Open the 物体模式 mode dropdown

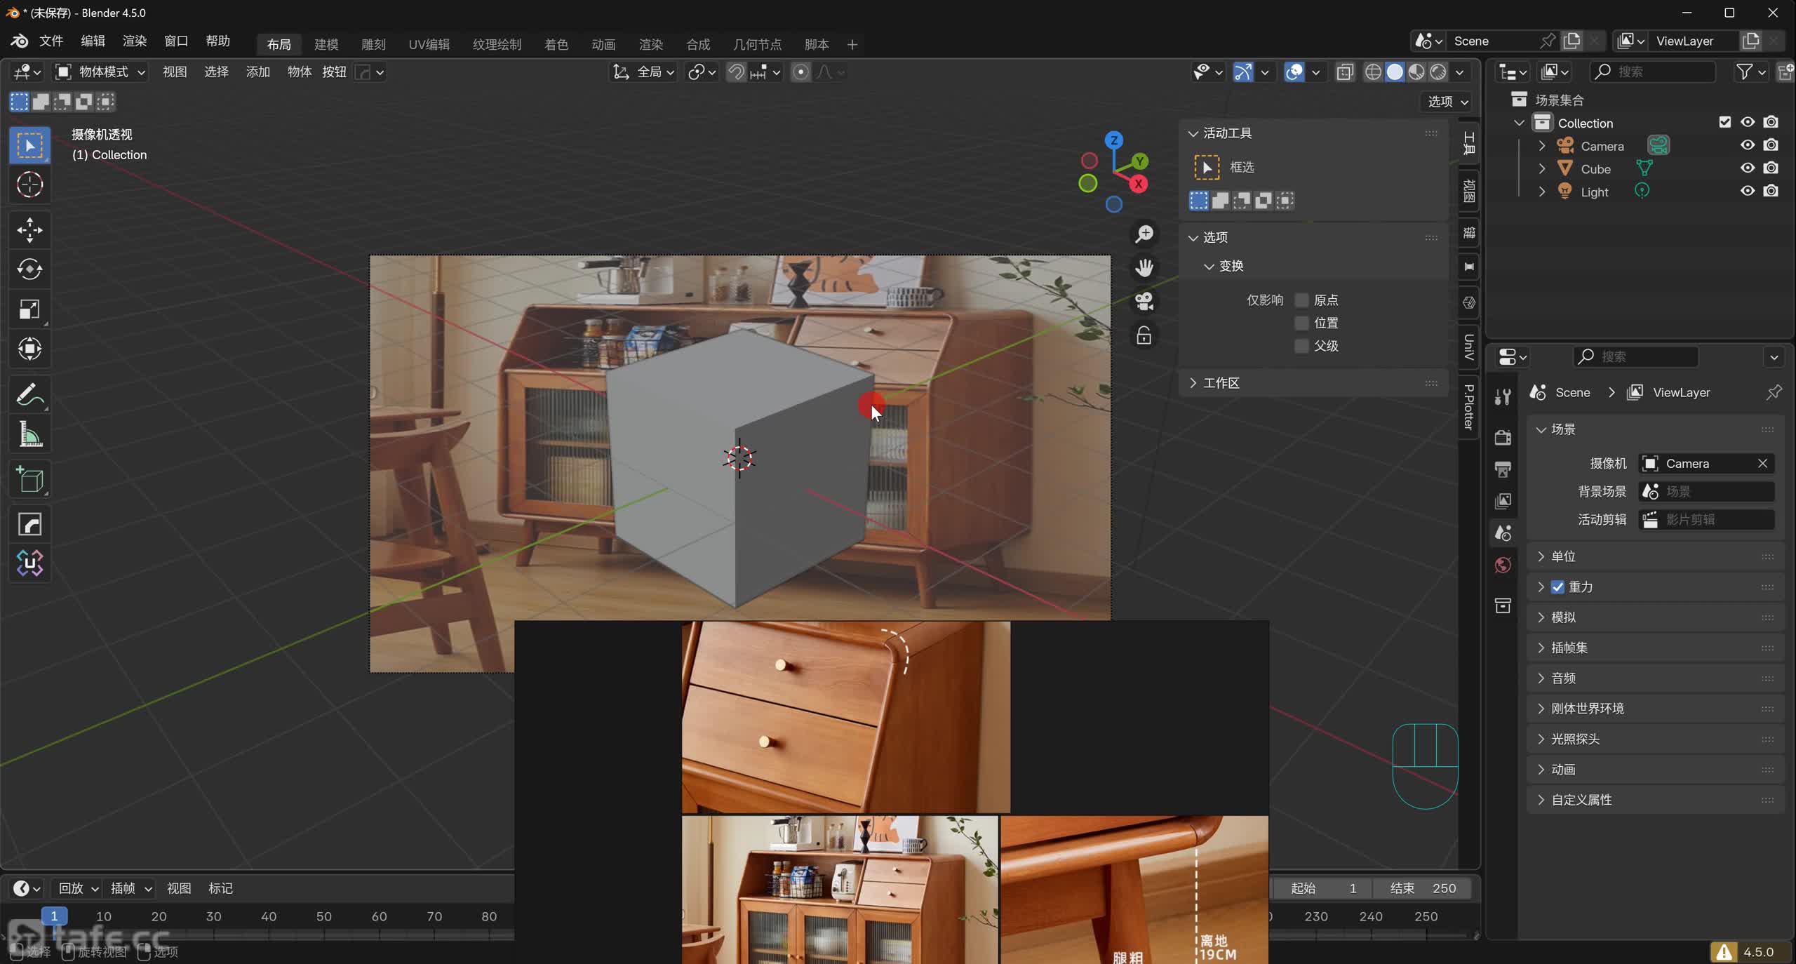pyautogui.click(x=102, y=72)
